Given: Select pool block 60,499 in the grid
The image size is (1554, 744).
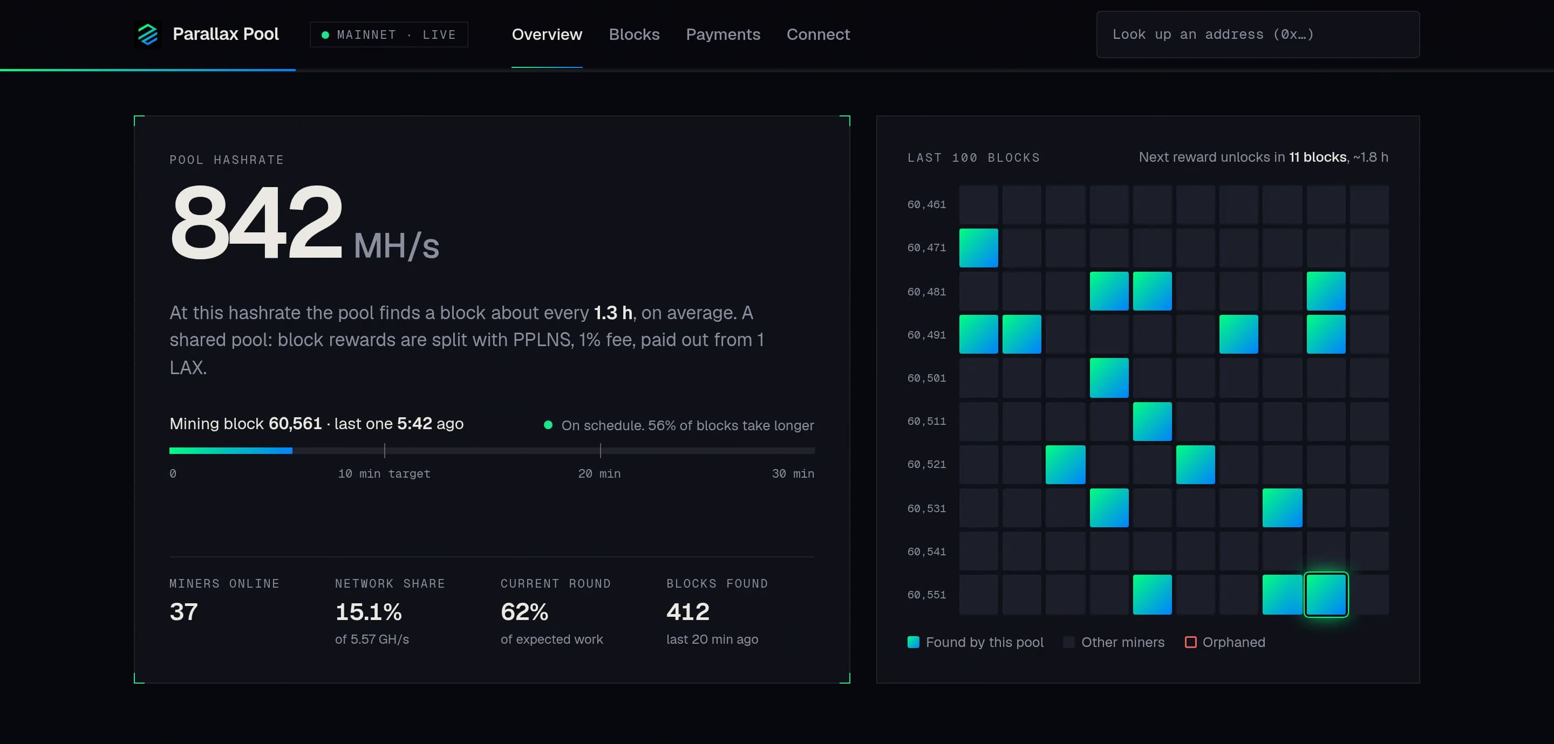Looking at the screenshot, I should 1326,334.
